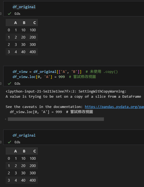
Task: Click column header C in the bottom output table
Action: [35, 151]
